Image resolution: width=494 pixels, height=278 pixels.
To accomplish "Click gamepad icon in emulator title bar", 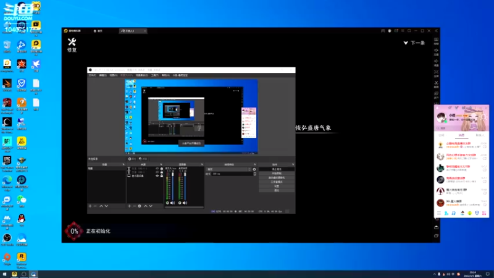I will click(x=383, y=31).
